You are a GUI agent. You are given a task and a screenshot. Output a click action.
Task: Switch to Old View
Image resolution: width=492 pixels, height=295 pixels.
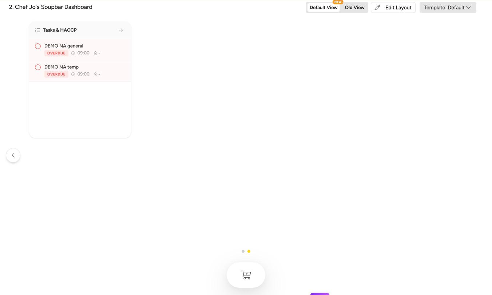point(354,8)
